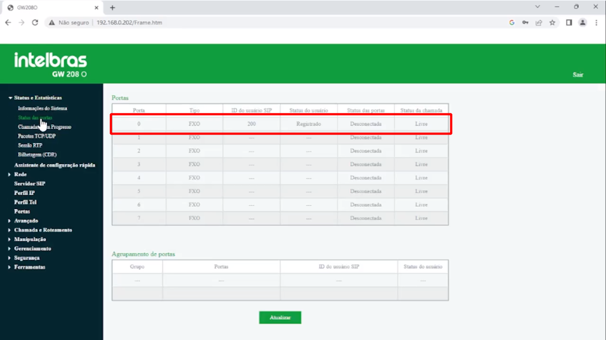The image size is (606, 340).
Task: Open a new browser tab
Action: [112, 8]
